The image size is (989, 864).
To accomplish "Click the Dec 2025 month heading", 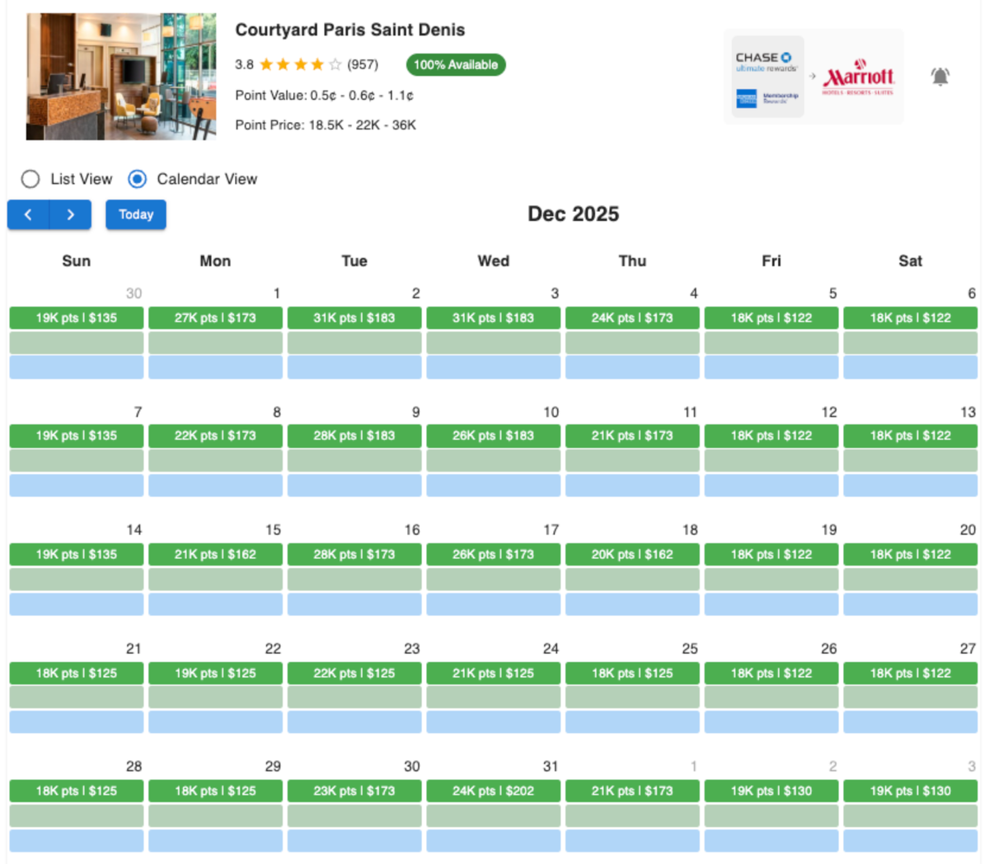I will pyautogui.click(x=573, y=214).
